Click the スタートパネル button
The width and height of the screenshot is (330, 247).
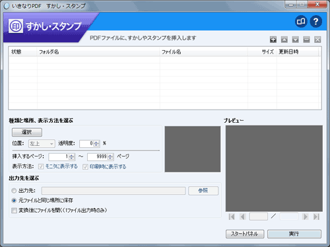(245, 234)
